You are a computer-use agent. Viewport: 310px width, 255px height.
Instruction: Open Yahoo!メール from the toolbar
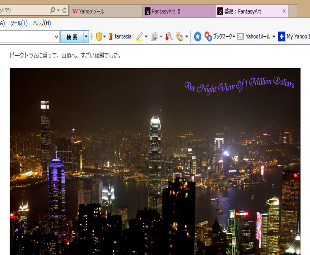[x=258, y=36]
